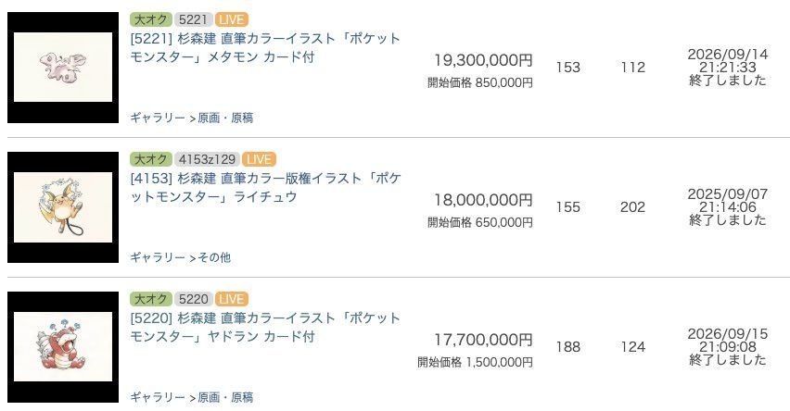Open the Yadoran illustration thumbnail
Image resolution: width=790 pixels, height=411 pixels.
63,347
